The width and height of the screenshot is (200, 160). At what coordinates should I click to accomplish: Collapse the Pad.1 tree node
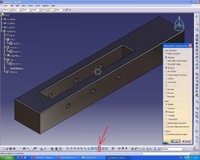coord(5,40)
